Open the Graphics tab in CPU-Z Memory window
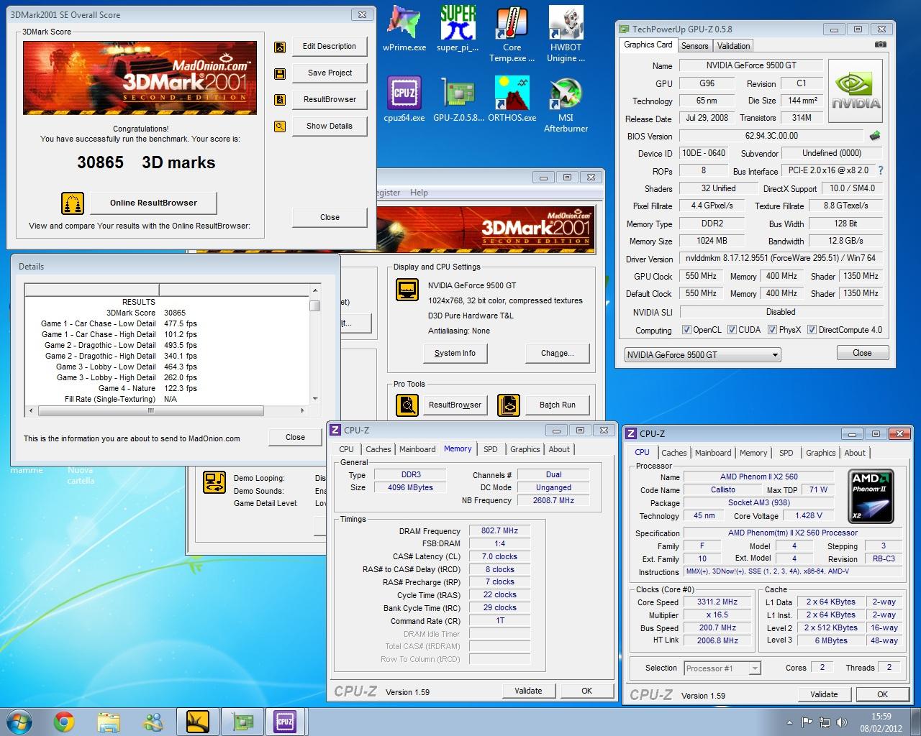Image resolution: width=921 pixels, height=736 pixels. (525, 449)
